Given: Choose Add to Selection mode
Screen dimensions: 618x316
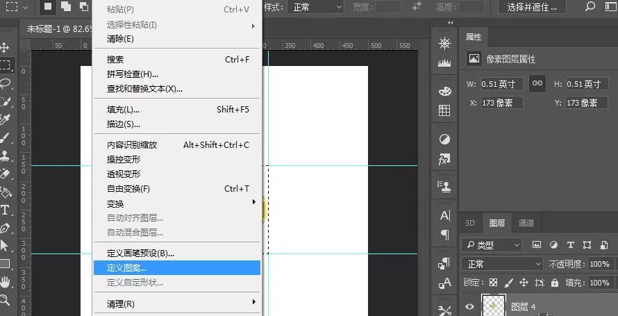Looking at the screenshot, I should 65,6.
